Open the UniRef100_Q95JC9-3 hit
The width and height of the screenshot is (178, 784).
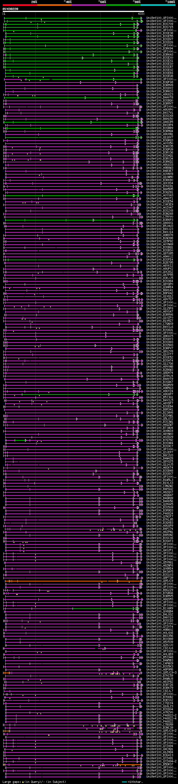tap(161, 672)
